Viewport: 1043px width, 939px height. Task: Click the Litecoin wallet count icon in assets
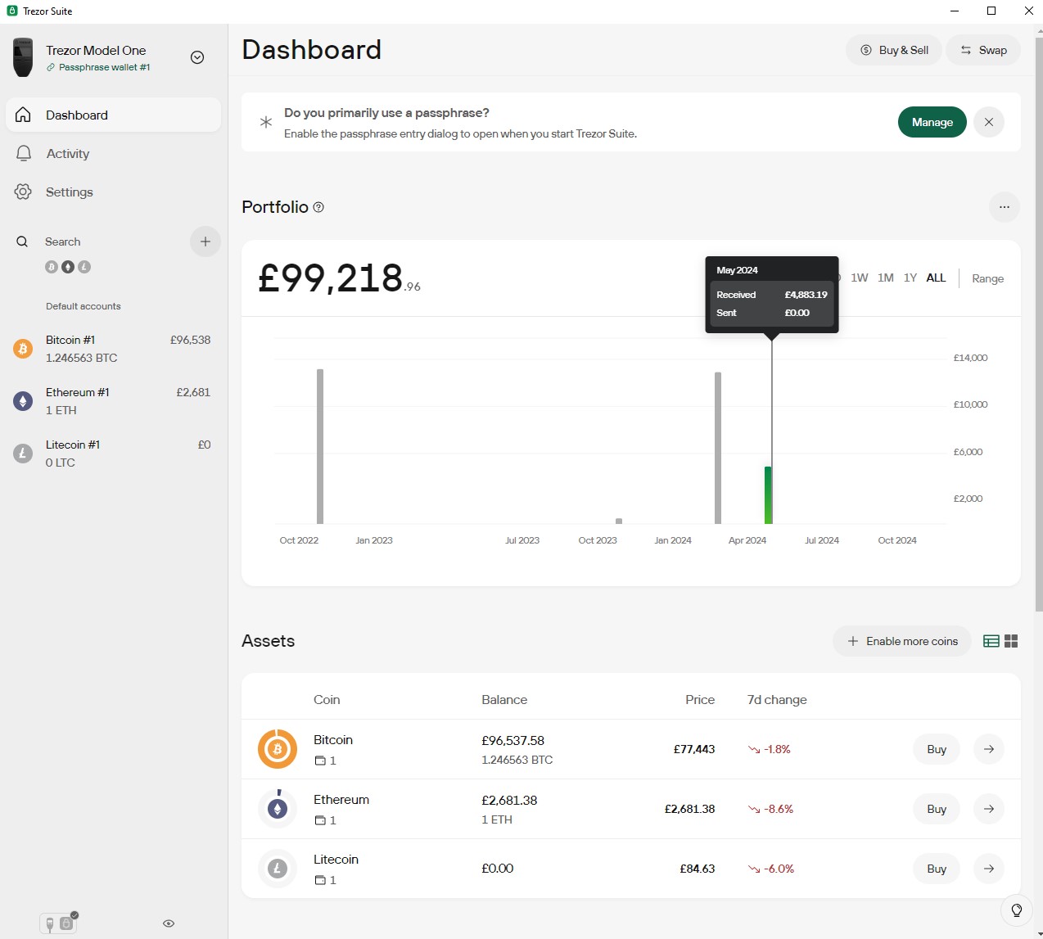[320, 880]
